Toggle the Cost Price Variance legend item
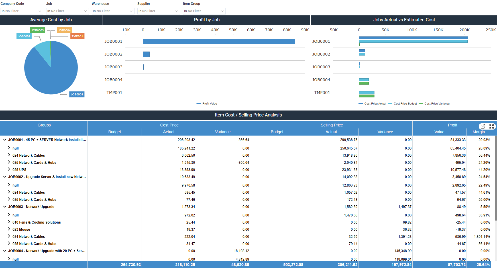 (x=434, y=104)
